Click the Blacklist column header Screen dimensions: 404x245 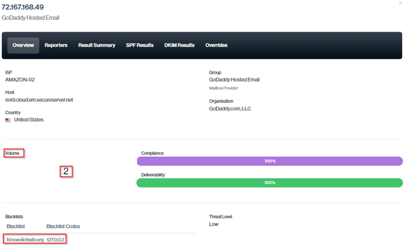17,226
